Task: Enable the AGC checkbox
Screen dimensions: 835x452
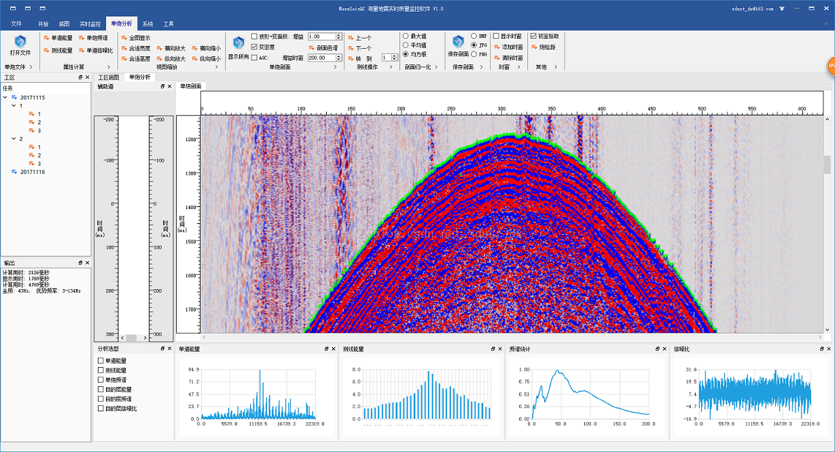Action: click(254, 58)
